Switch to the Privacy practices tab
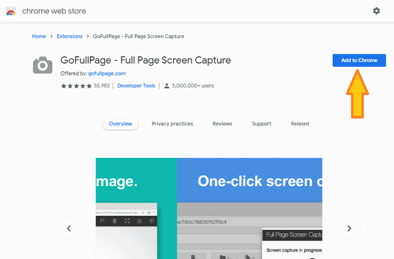 tap(172, 124)
